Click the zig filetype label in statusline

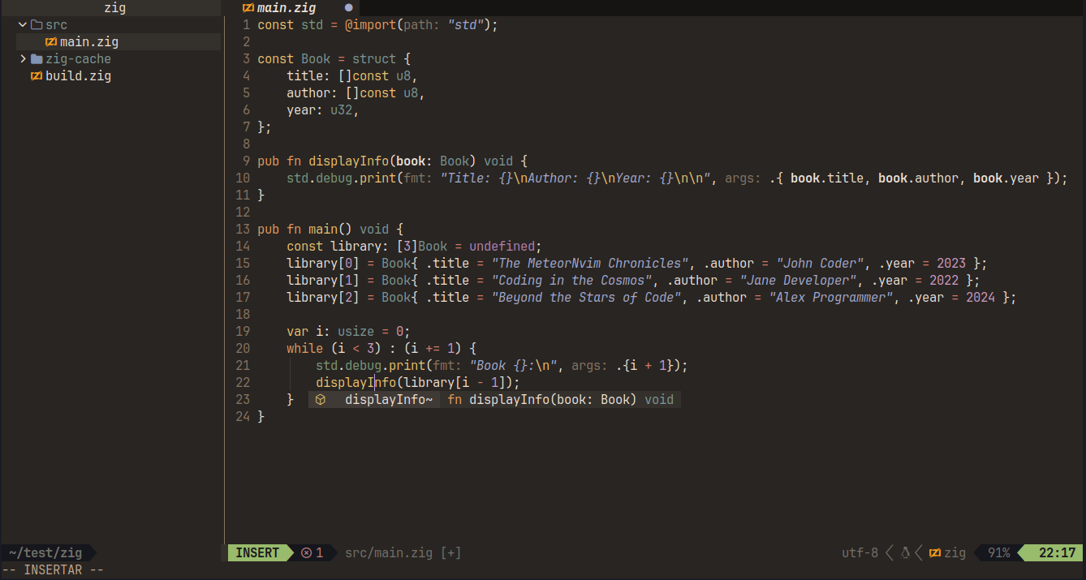click(x=955, y=553)
